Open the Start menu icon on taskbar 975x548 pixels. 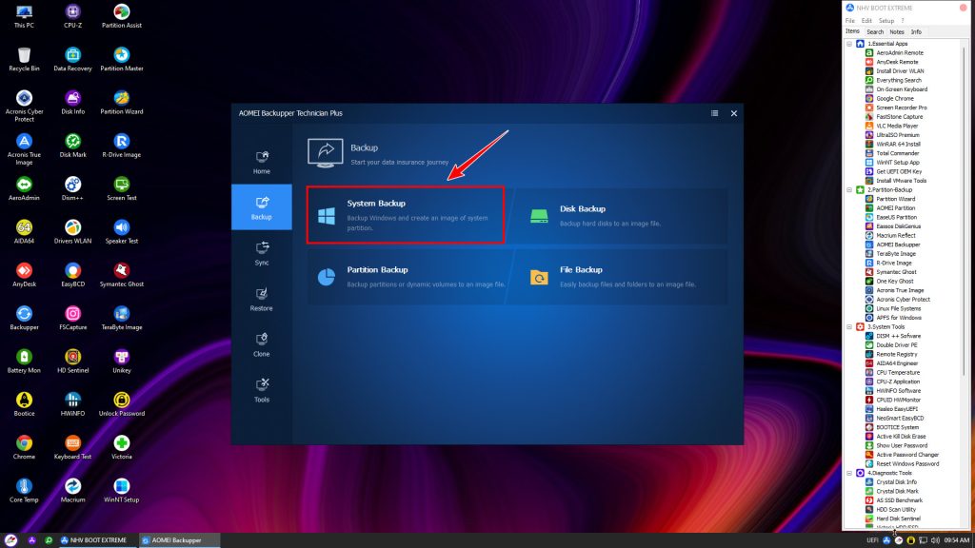point(10,540)
